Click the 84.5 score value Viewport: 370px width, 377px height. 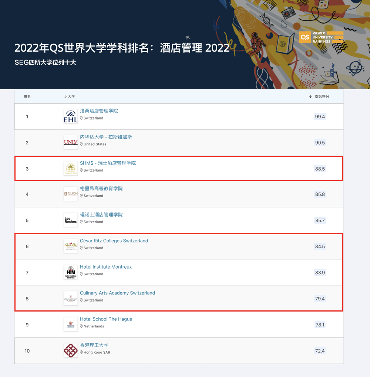click(x=320, y=246)
